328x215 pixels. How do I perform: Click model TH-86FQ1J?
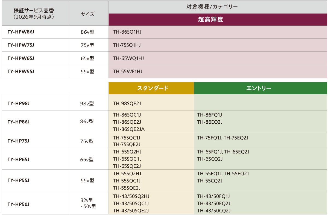[209, 115]
